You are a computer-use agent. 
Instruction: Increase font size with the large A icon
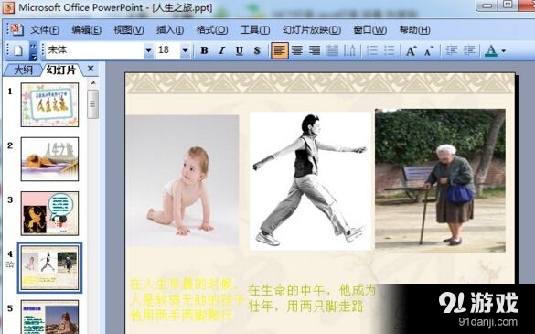click(x=411, y=50)
